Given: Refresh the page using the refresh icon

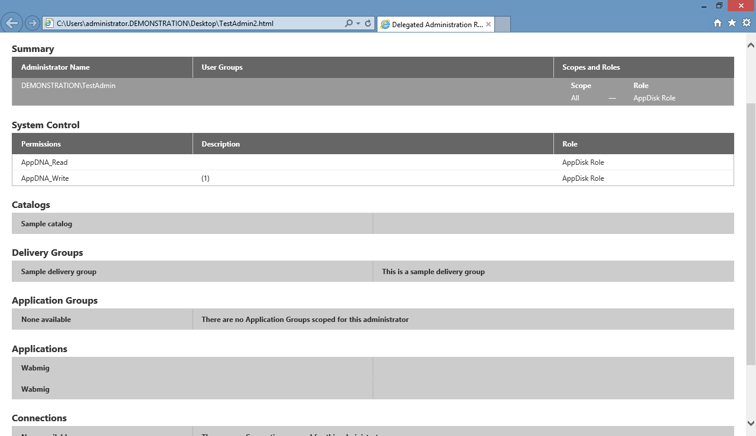Looking at the screenshot, I should [368, 24].
